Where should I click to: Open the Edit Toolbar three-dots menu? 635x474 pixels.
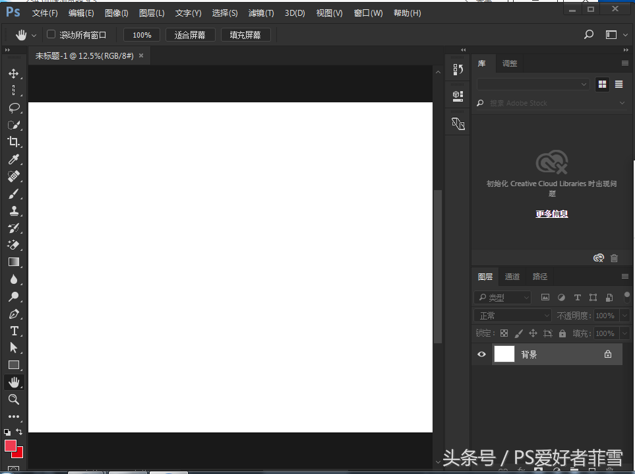[14, 417]
